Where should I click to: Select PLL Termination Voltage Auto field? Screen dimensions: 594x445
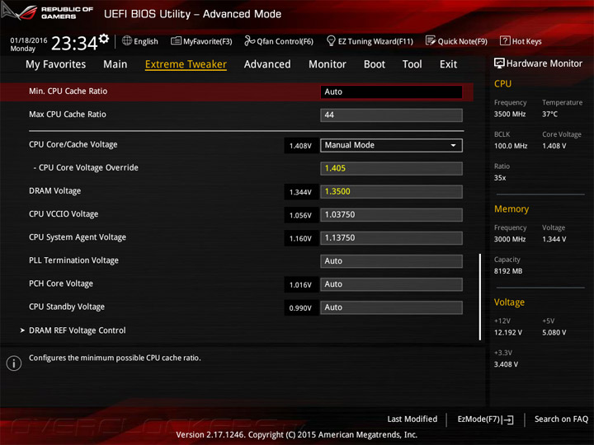coord(391,261)
